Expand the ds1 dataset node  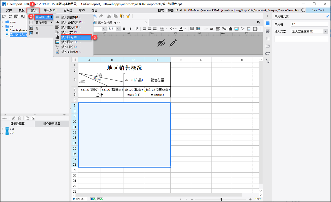pos(2,129)
